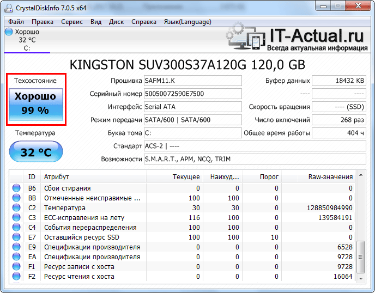Screen dimensions: 375x293
Task: Click the Атрибут column header
Action: (x=93, y=177)
